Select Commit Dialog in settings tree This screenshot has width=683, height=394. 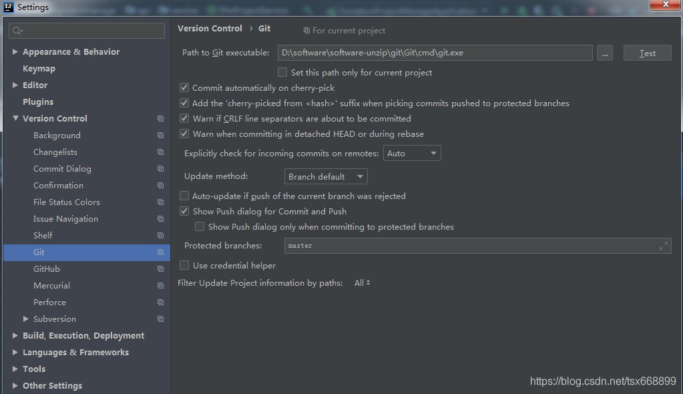click(62, 169)
